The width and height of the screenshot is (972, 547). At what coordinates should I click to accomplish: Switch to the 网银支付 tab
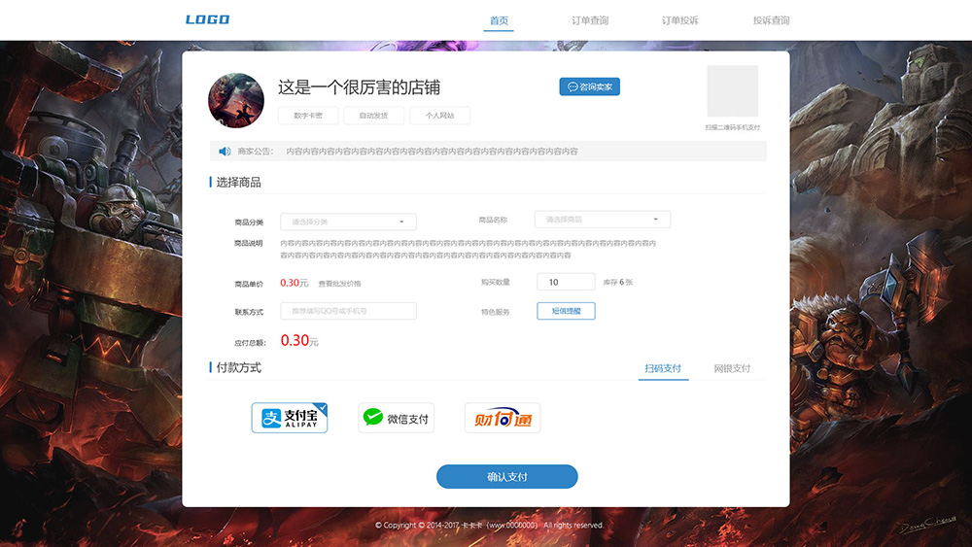point(732,368)
